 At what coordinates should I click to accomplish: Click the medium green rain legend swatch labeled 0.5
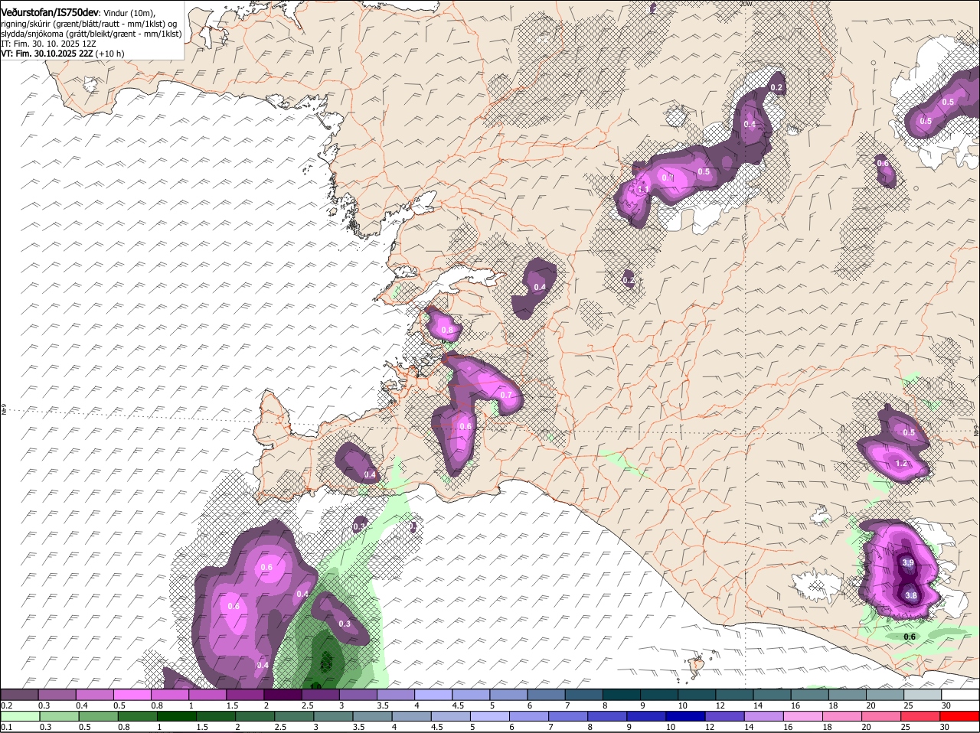pos(99,716)
